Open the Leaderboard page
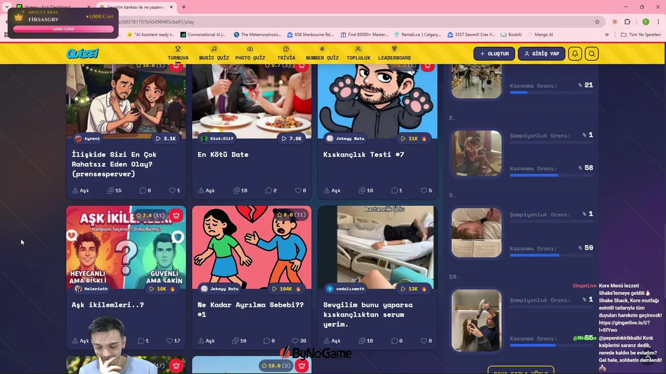Image resolution: width=666 pixels, height=374 pixels. 394,54
